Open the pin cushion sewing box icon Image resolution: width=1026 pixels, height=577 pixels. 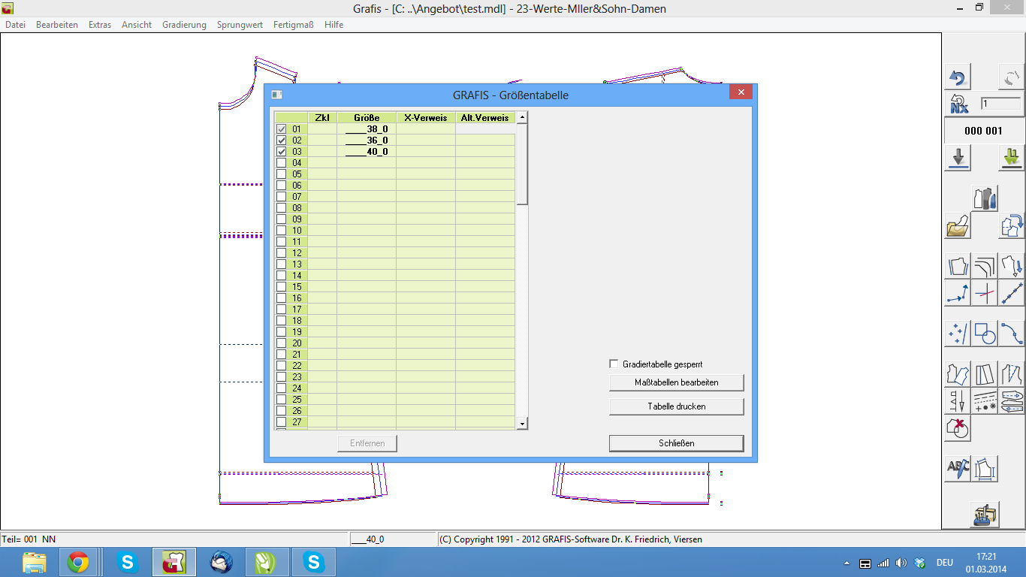[x=985, y=514]
